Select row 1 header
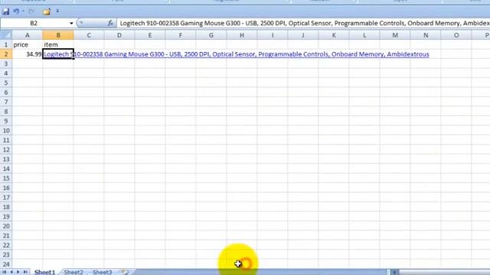The height and width of the screenshot is (275, 490). [x=6, y=44]
